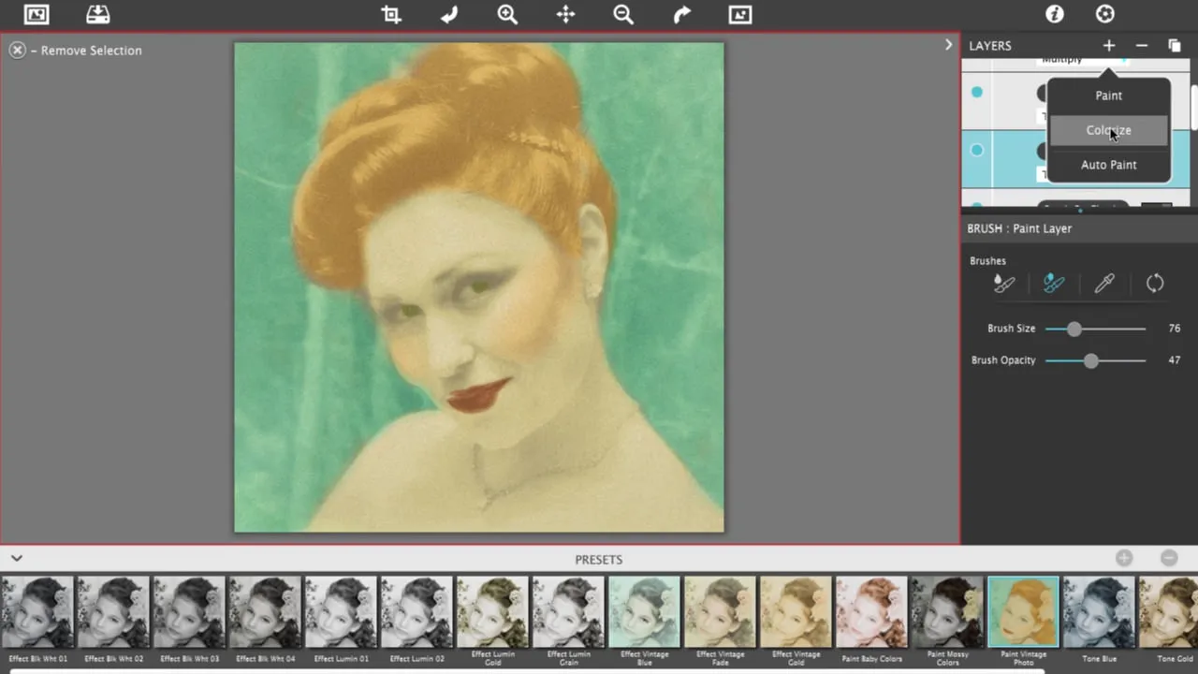Select the move/pan arrows tool
Viewport: 1198px width, 674px height.
565,14
